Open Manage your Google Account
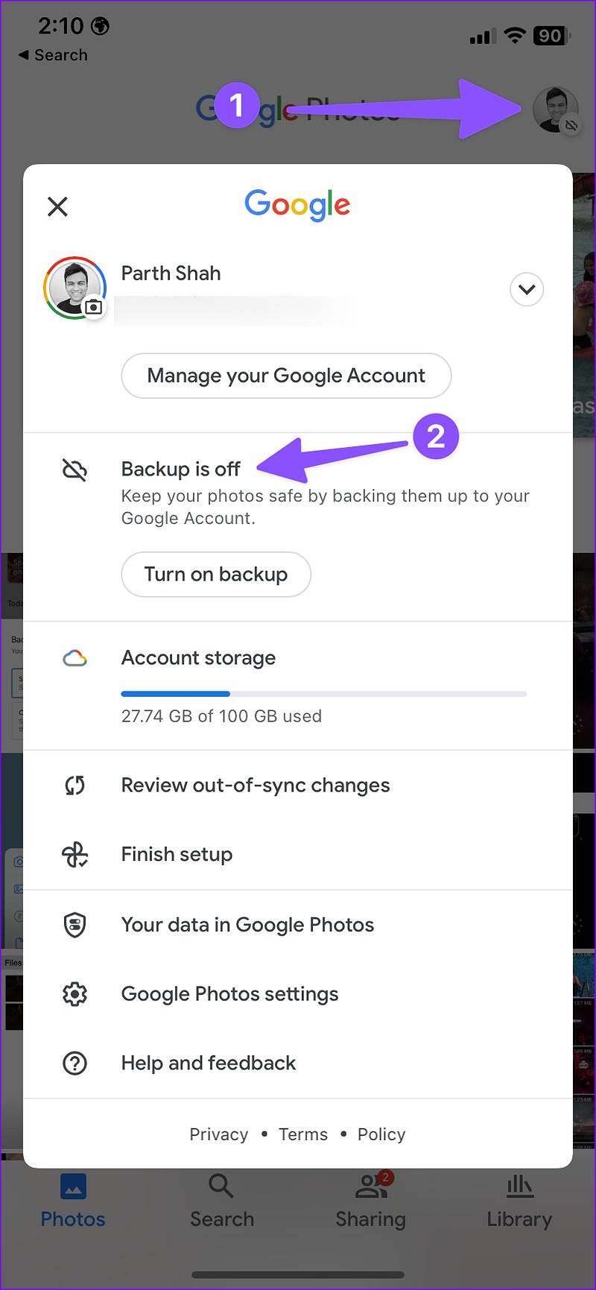 (286, 376)
